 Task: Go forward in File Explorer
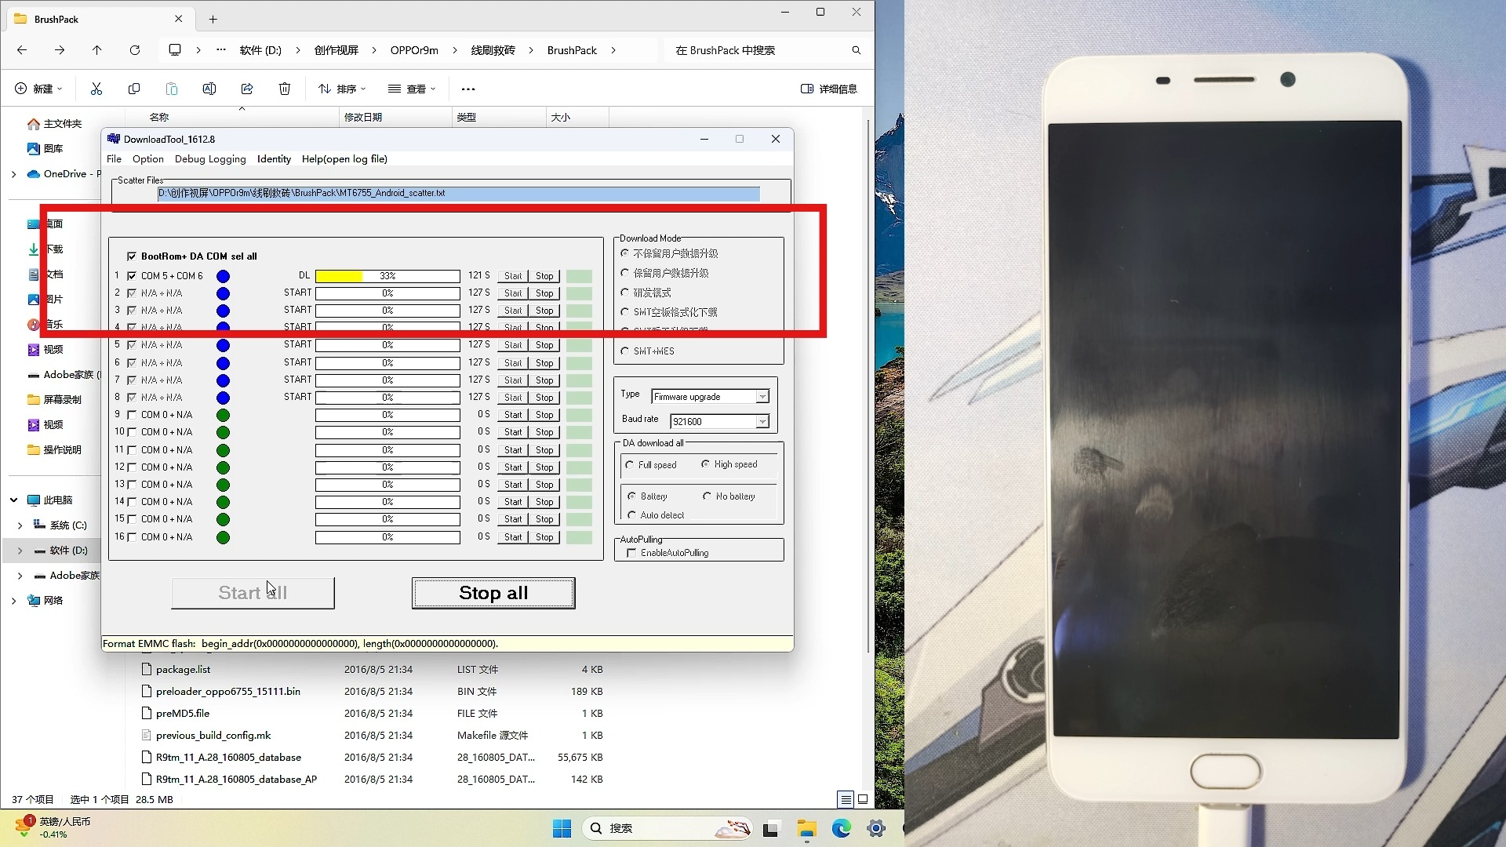click(60, 50)
